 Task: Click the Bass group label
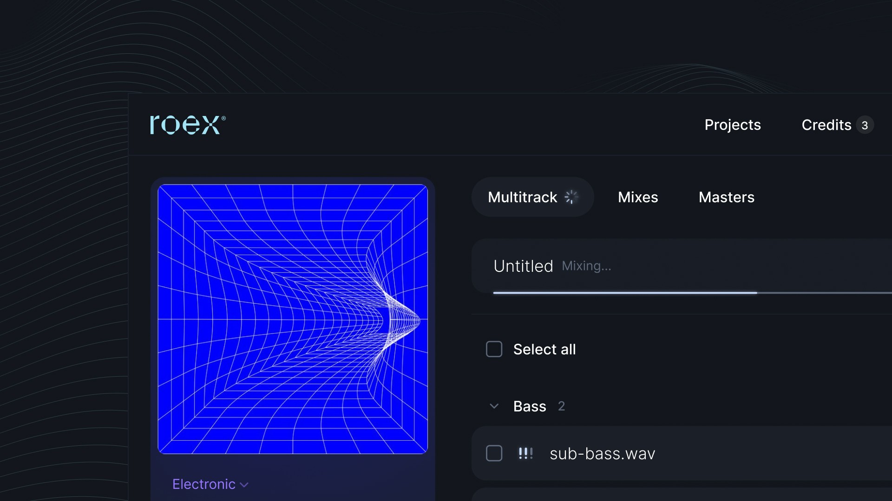(530, 406)
